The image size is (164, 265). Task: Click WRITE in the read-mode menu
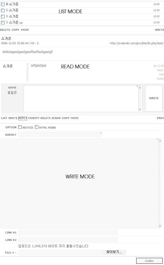[x=13, y=118]
